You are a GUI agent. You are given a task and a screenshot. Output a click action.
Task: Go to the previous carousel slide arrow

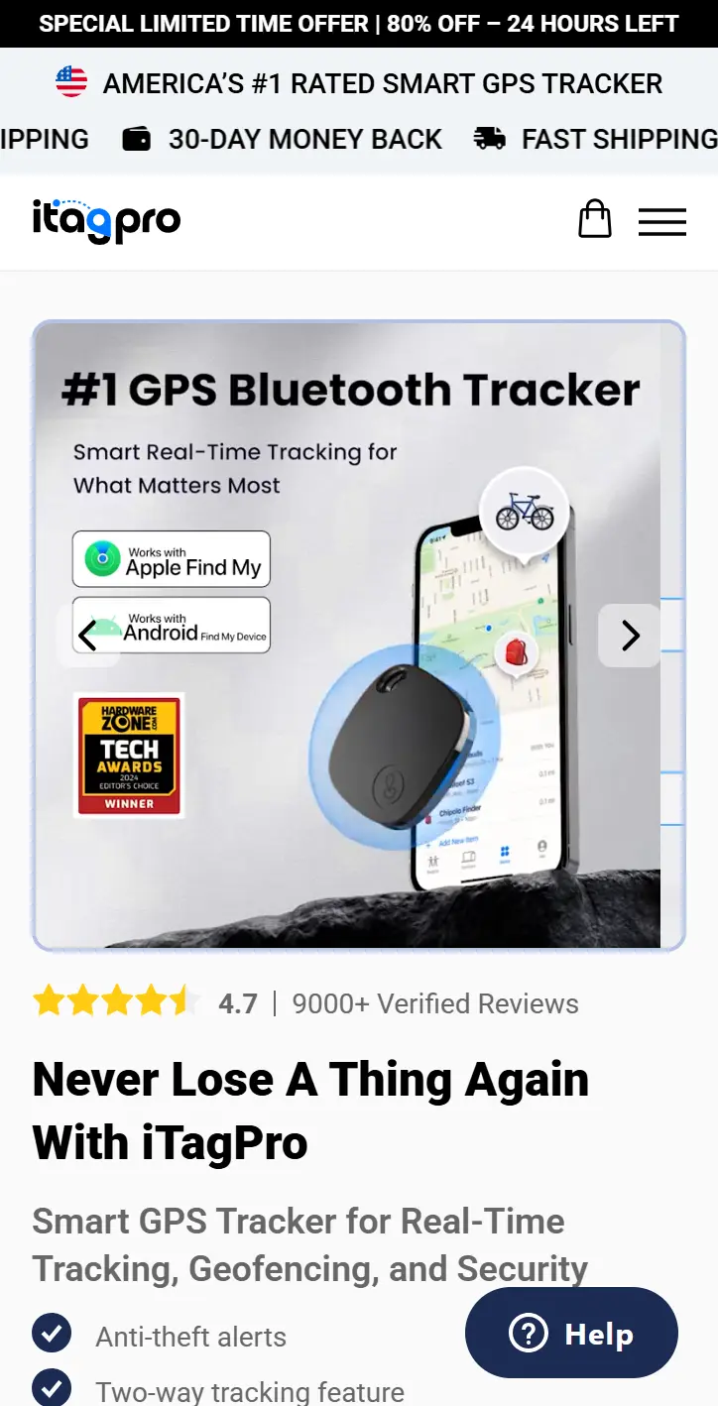(x=87, y=635)
